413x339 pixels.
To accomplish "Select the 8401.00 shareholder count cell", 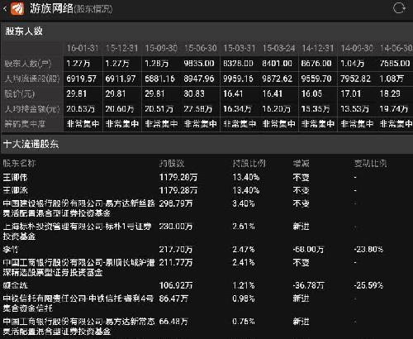I will pyautogui.click(x=277, y=64).
